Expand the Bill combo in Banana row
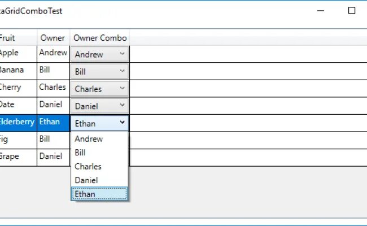This screenshot has width=367, height=226. (x=99, y=72)
